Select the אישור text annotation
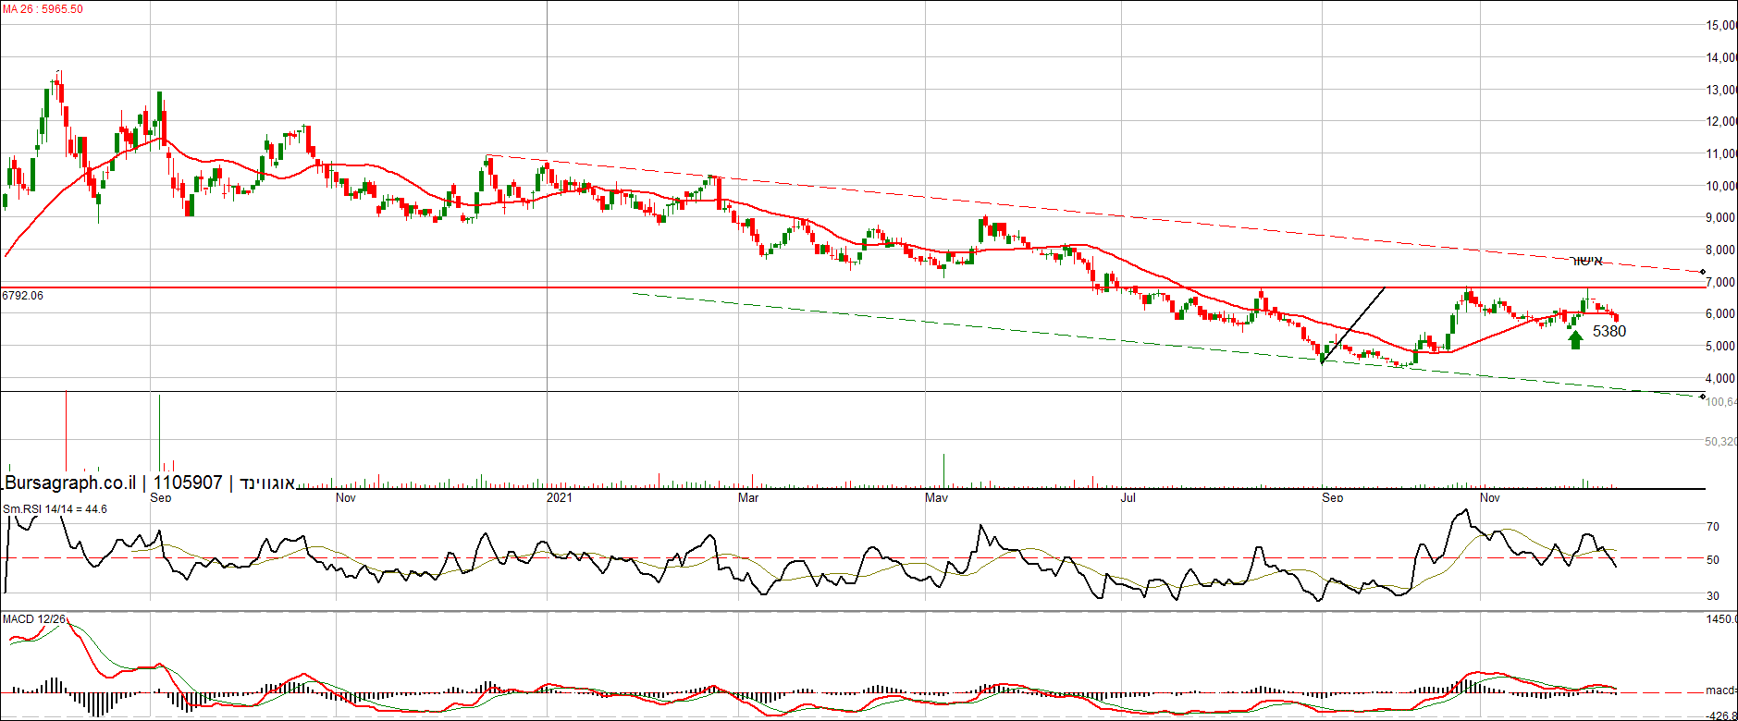Screen dimensions: 1738x721 click(x=1587, y=262)
